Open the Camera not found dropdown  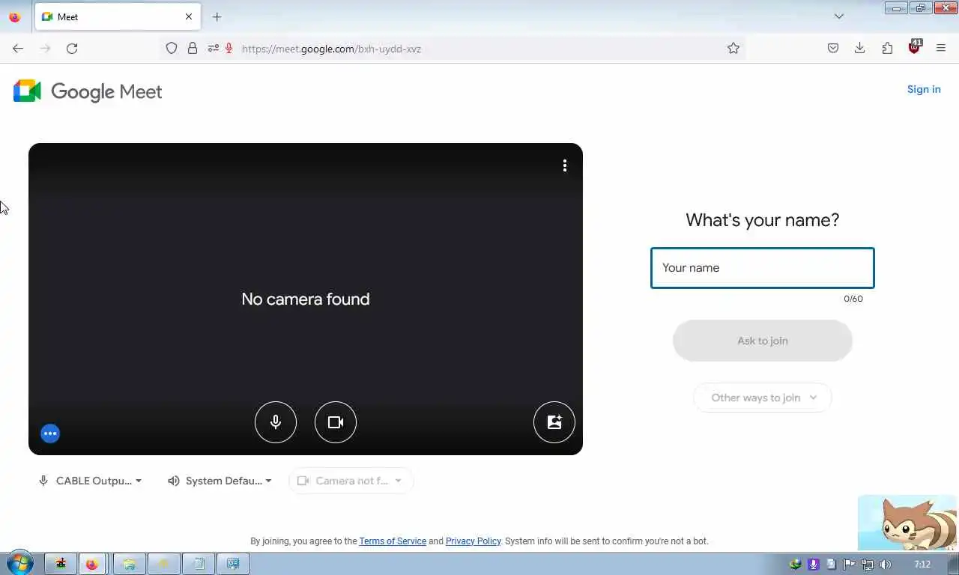tap(351, 481)
